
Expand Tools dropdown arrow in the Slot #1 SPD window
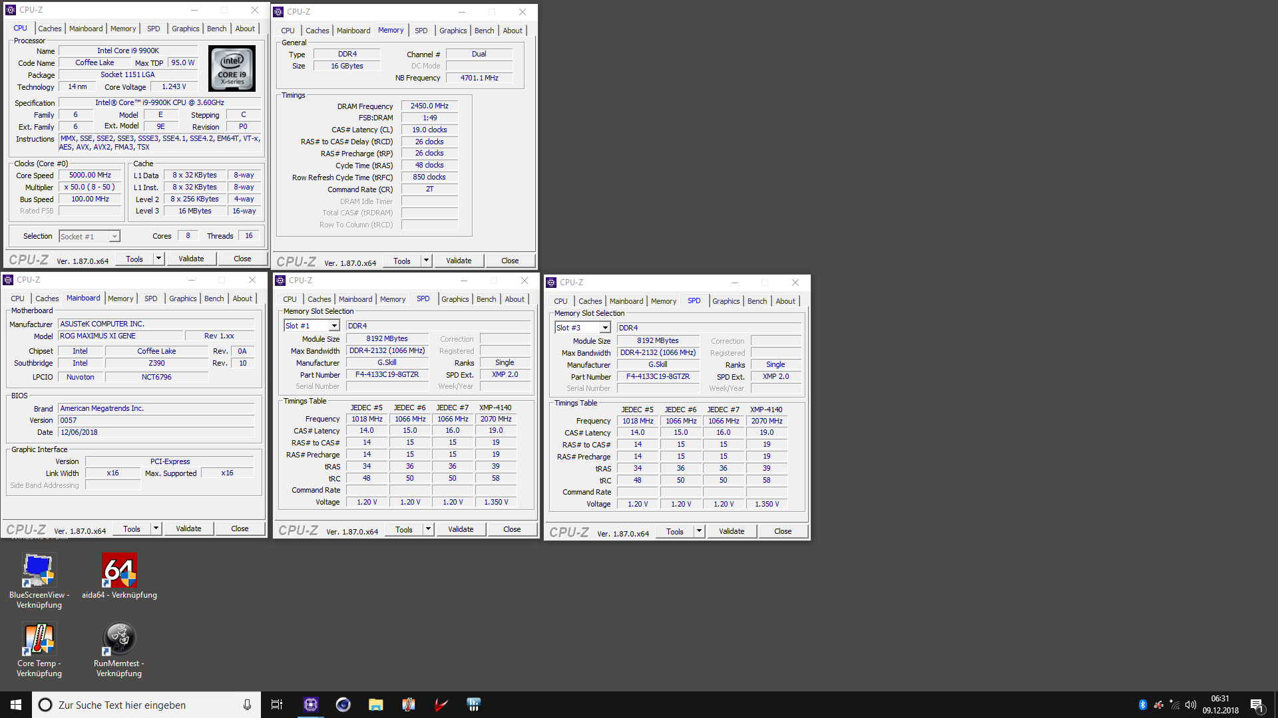tap(428, 529)
